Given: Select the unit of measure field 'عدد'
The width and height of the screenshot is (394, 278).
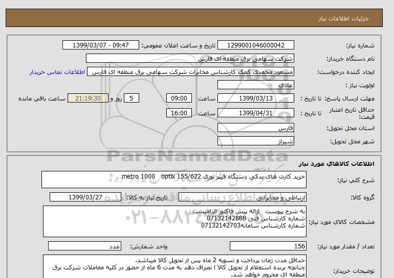Looking at the screenshot, I should pos(84,246).
